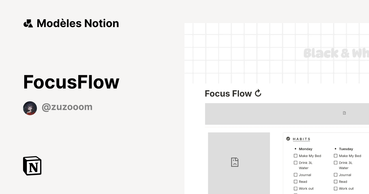Click the checkmark circle icon before HABITS
The width and height of the screenshot is (369, 194).
coord(288,139)
